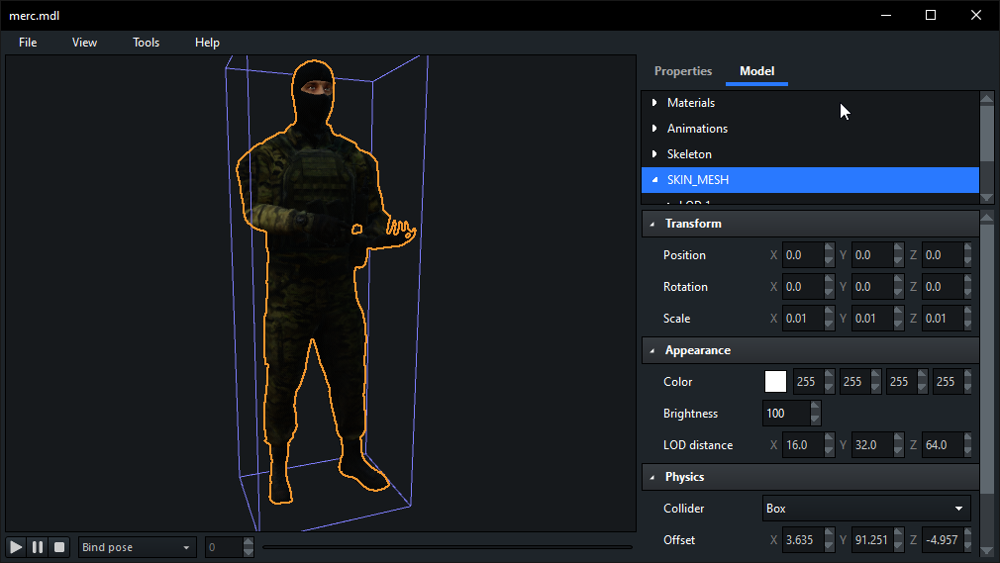1000x563 pixels.
Task: Expand the Animations tree node
Action: (654, 129)
